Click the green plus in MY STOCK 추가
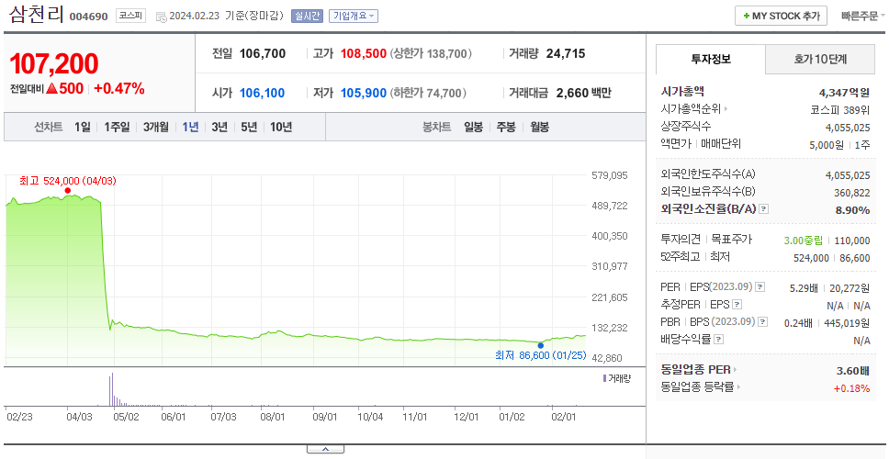The image size is (889, 459). click(x=746, y=16)
